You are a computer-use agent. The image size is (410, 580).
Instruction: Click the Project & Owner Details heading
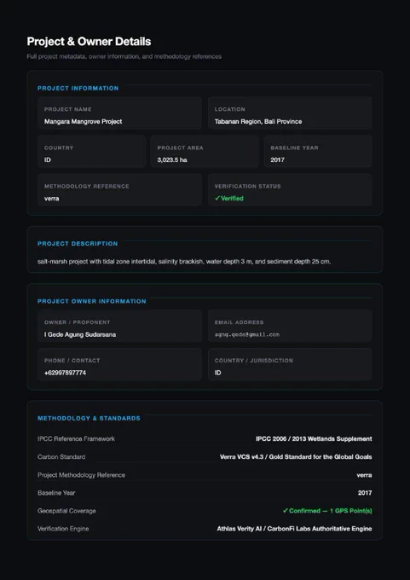click(x=89, y=42)
